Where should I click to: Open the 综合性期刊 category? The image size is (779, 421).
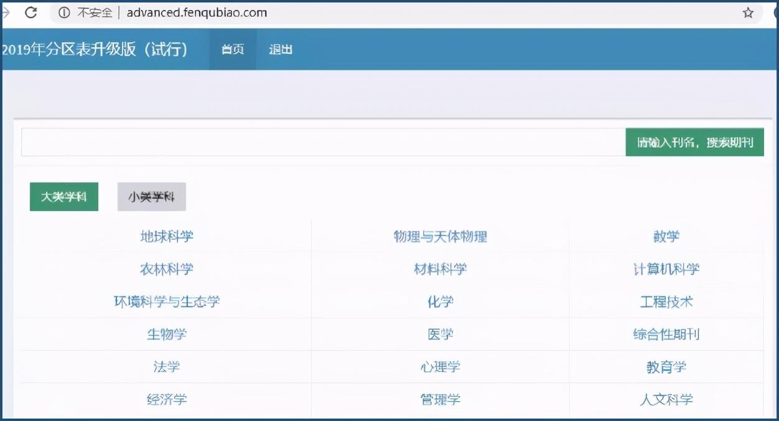[x=666, y=334]
